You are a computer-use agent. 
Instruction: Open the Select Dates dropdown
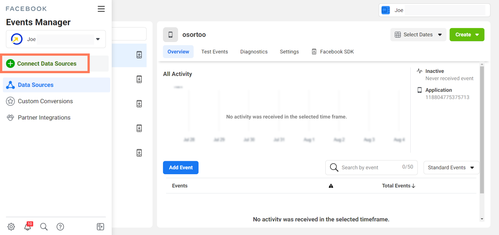click(x=418, y=35)
